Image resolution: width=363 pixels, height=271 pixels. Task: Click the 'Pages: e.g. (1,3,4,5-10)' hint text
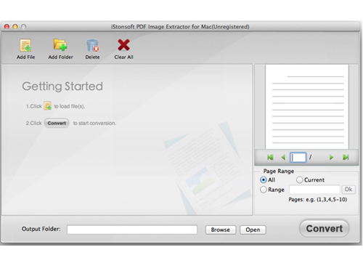(x=318, y=200)
